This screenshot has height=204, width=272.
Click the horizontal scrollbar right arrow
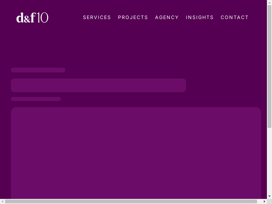pos(264,201)
